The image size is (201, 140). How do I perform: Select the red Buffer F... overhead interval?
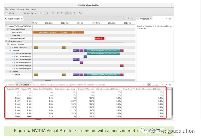pos(99,38)
